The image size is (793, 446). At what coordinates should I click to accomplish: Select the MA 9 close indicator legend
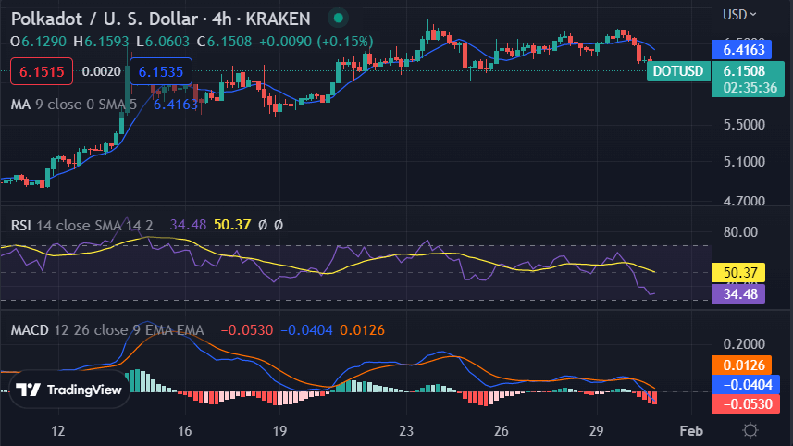(x=74, y=105)
